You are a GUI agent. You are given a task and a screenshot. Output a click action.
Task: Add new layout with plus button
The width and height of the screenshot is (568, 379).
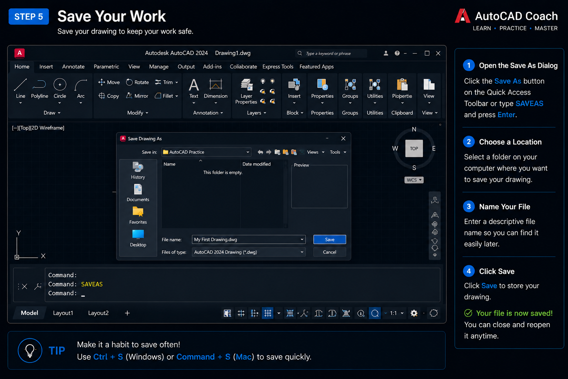coord(127,313)
